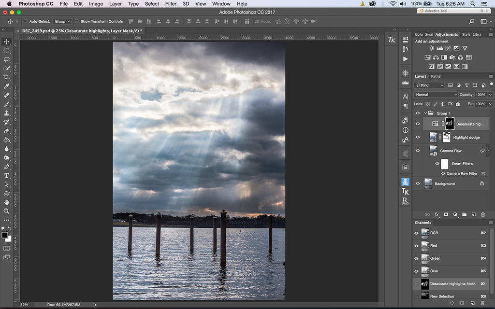This screenshot has height=309, width=495.
Task: Select the Hand tool
Action: click(7, 202)
